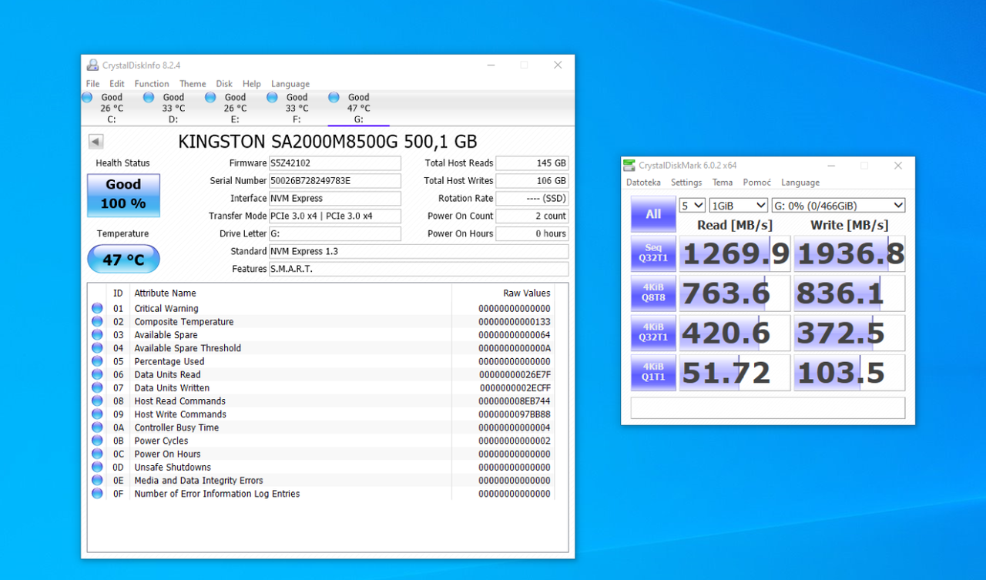Click status orb for Critical Warning row
986x580 pixels.
click(x=97, y=308)
